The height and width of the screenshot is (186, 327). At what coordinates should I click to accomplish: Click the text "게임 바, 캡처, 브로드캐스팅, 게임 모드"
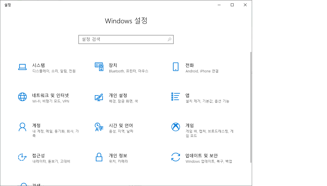click(209, 133)
